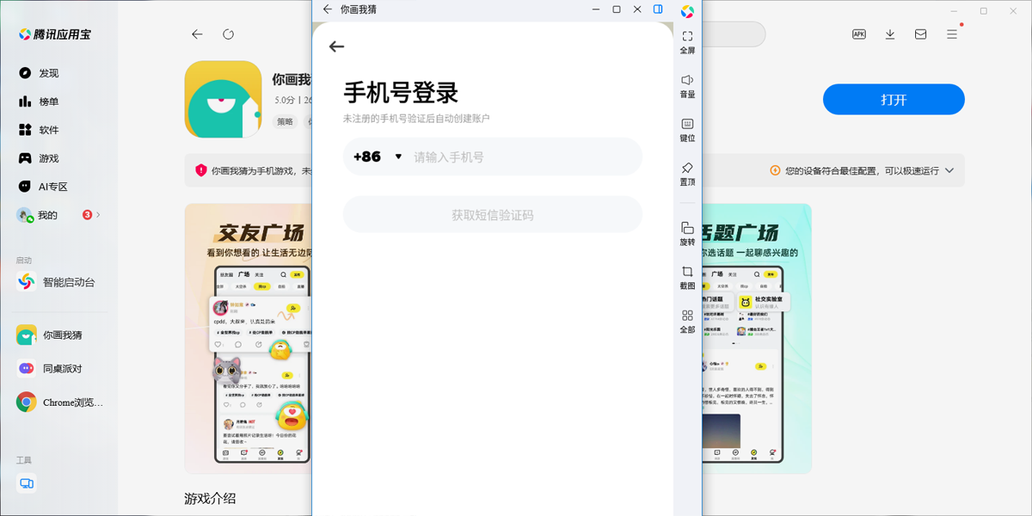1032x516 pixels.
Task: Click 您的设备符合最佳配置 notice text
Action: [862, 170]
